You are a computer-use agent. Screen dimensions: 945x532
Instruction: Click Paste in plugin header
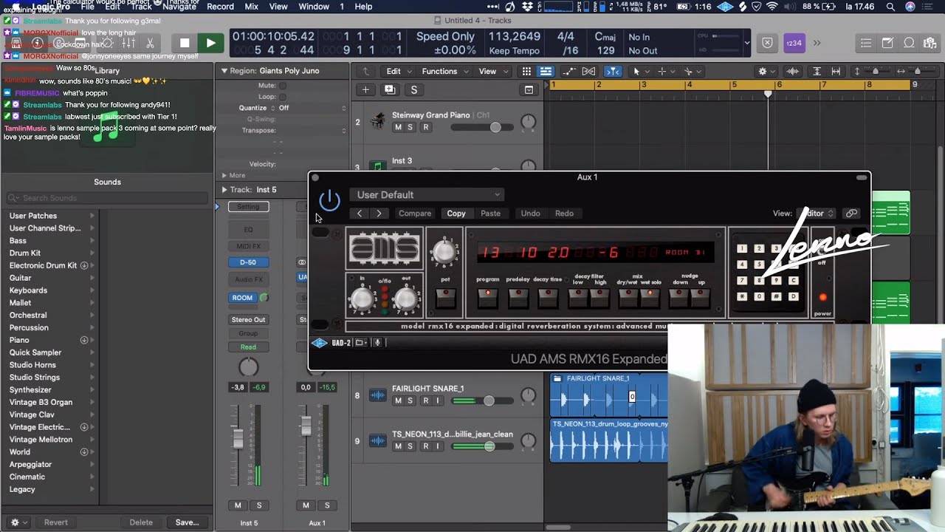(490, 214)
